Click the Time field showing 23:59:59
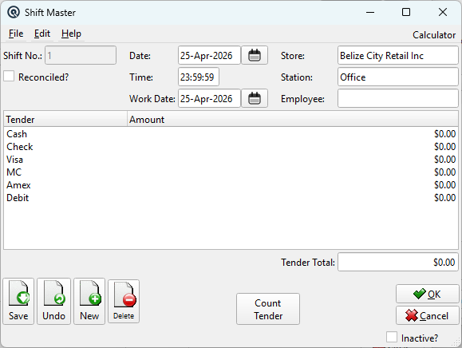The height and width of the screenshot is (348, 462). point(199,77)
